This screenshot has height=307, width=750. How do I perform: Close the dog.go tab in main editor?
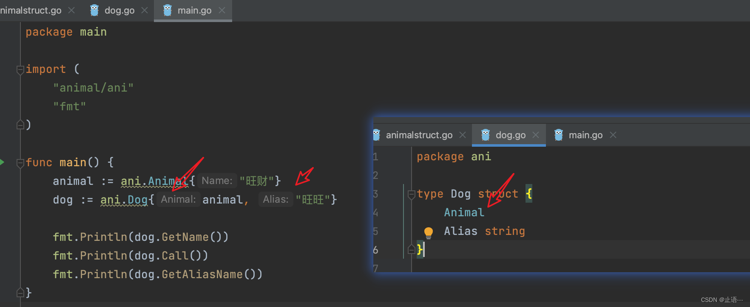[x=145, y=10]
